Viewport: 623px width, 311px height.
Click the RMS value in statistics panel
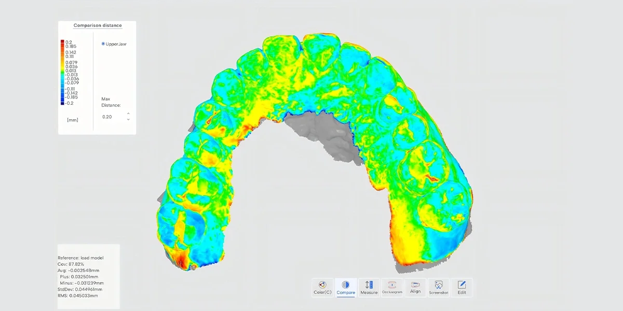point(77,295)
